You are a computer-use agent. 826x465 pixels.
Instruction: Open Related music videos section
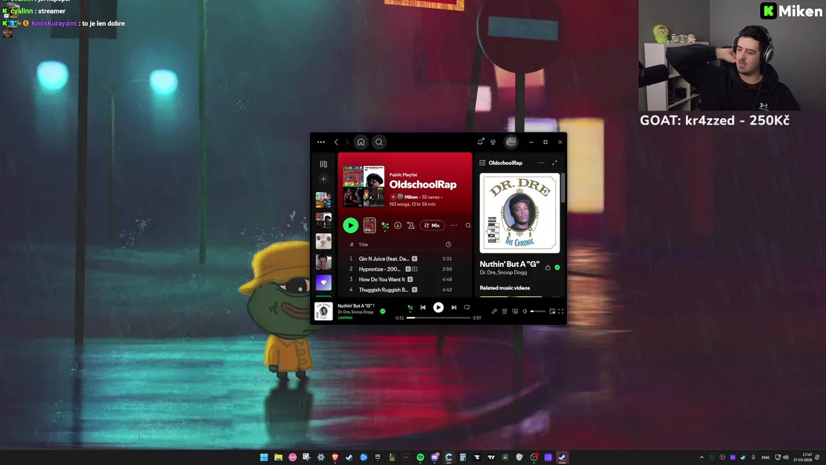tap(505, 288)
